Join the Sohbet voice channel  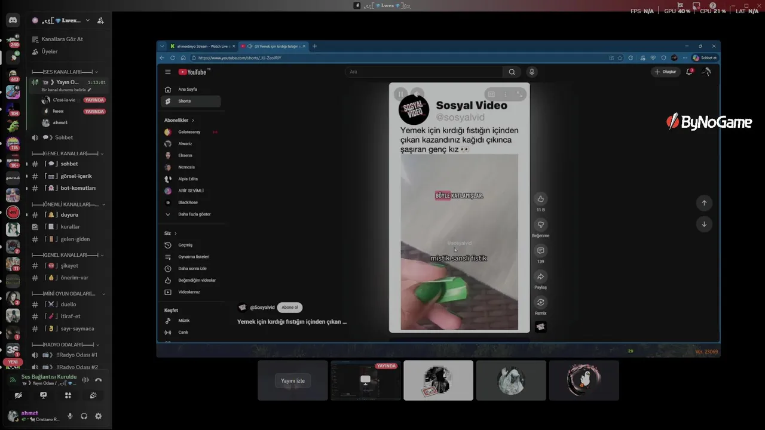click(x=63, y=137)
